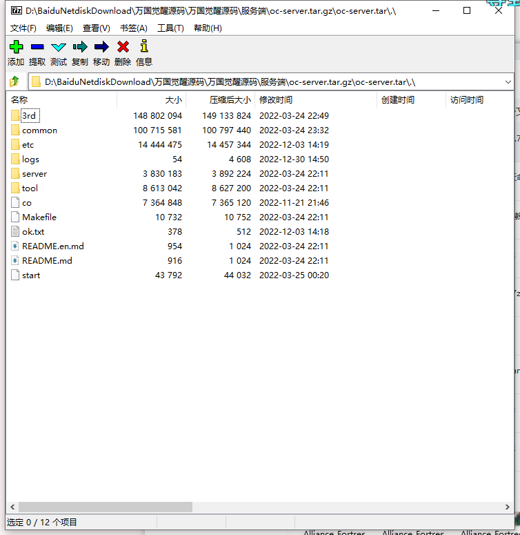The image size is (520, 535).
Task: Click the Move (移动) arrow icon
Action: click(101, 47)
